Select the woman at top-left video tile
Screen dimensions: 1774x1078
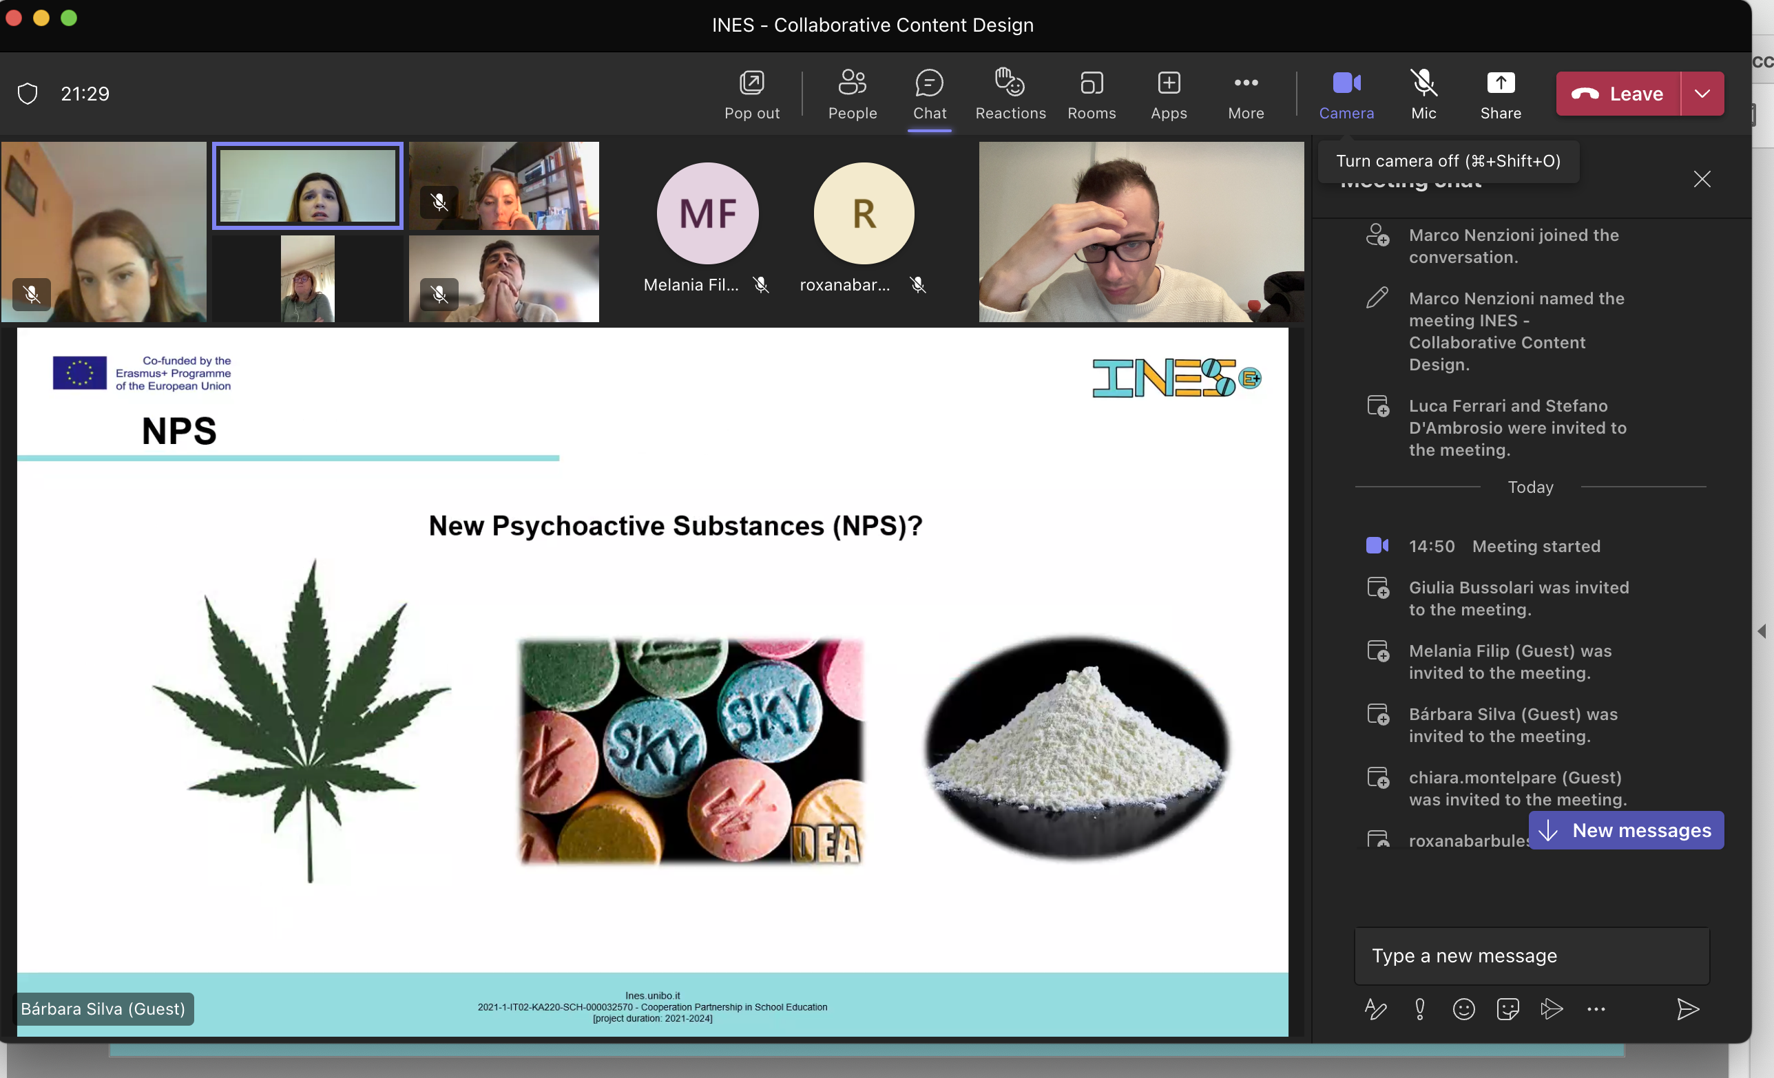104,232
